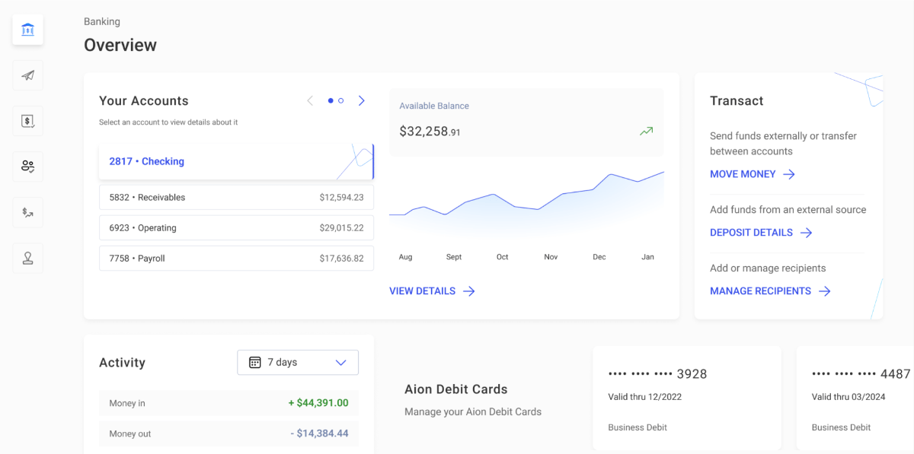Click the Operating balance $29,015.22
Image resolution: width=914 pixels, height=454 pixels.
click(341, 228)
